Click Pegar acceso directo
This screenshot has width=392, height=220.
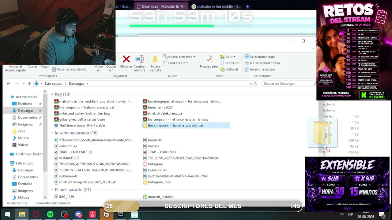coord(70,69)
